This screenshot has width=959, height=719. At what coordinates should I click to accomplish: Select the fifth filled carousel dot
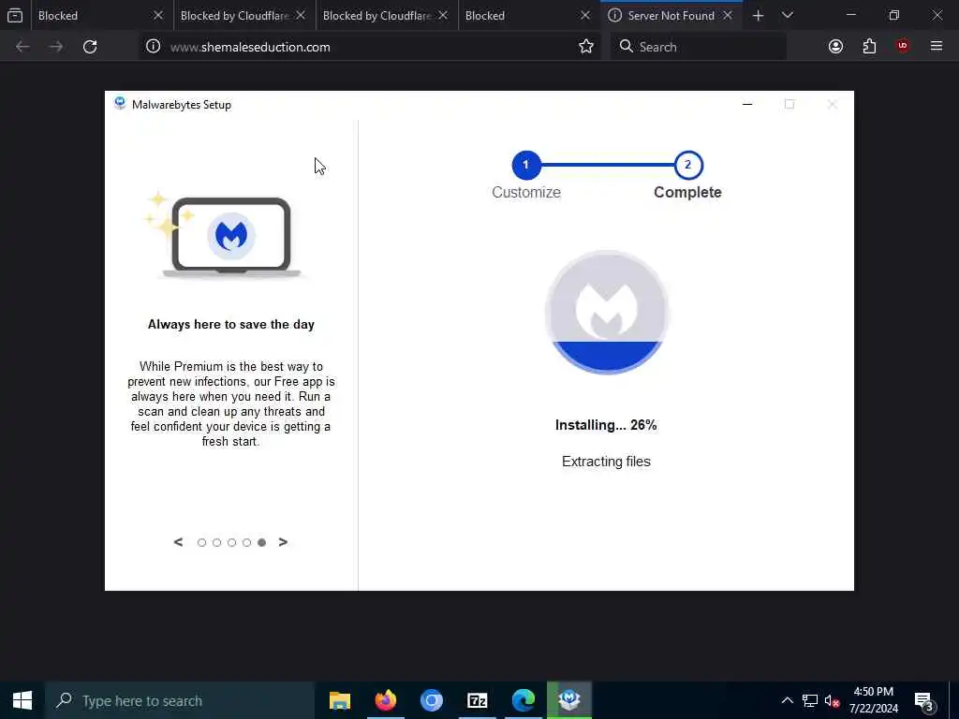pos(262,542)
